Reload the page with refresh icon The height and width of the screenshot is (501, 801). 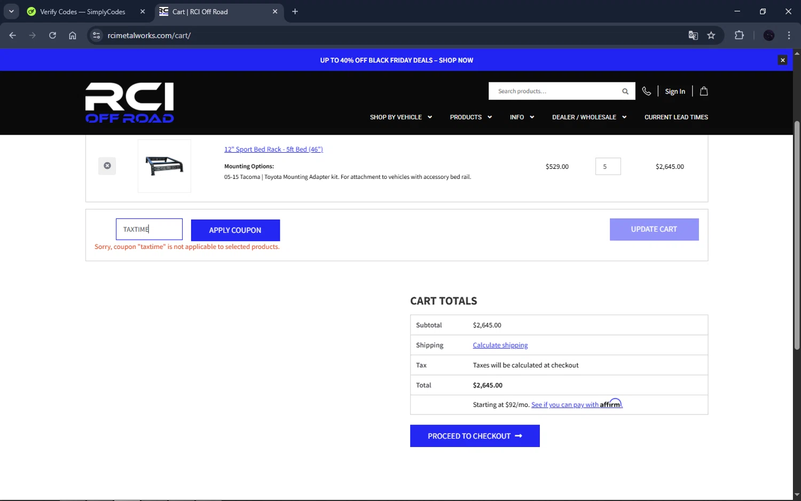click(x=52, y=35)
